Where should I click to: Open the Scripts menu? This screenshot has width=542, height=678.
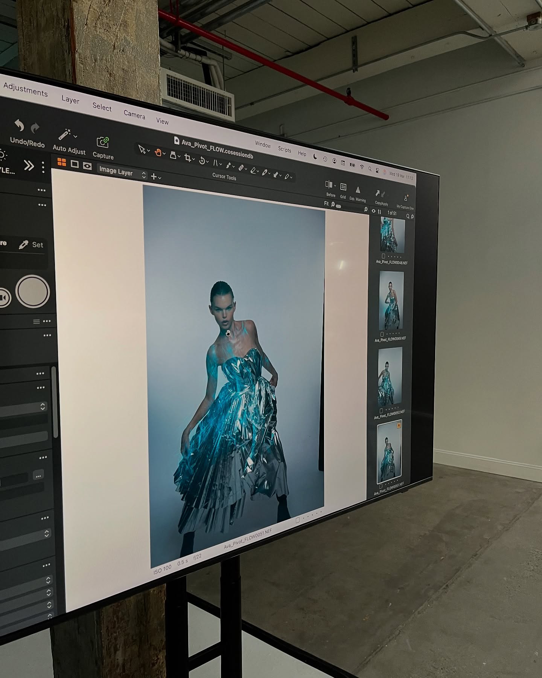[285, 149]
